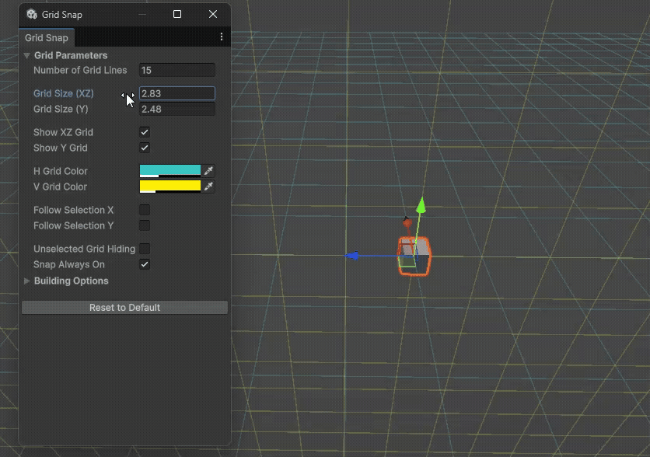Collapse the Grid Parameters section
The width and height of the screenshot is (650, 457).
click(27, 55)
